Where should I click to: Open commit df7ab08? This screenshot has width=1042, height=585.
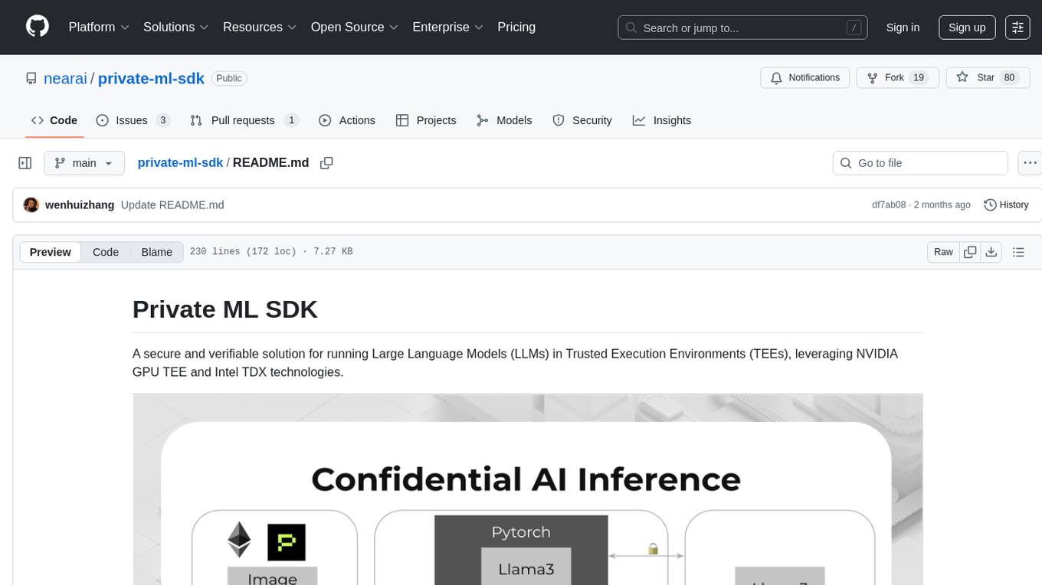pos(889,205)
